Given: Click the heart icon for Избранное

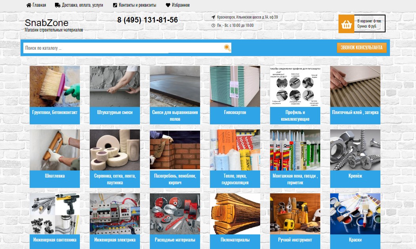Looking at the screenshot, I should 168,5.
